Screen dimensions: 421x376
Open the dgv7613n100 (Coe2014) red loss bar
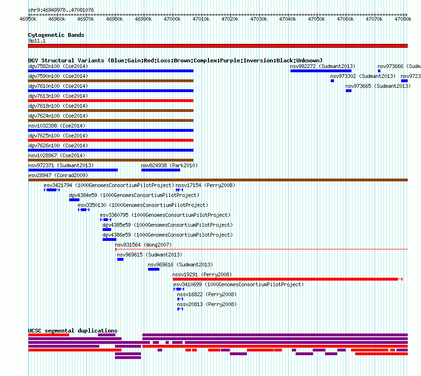pyautogui.click(x=111, y=101)
